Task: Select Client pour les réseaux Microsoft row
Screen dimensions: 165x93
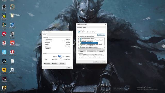Action: (x=88, y=38)
